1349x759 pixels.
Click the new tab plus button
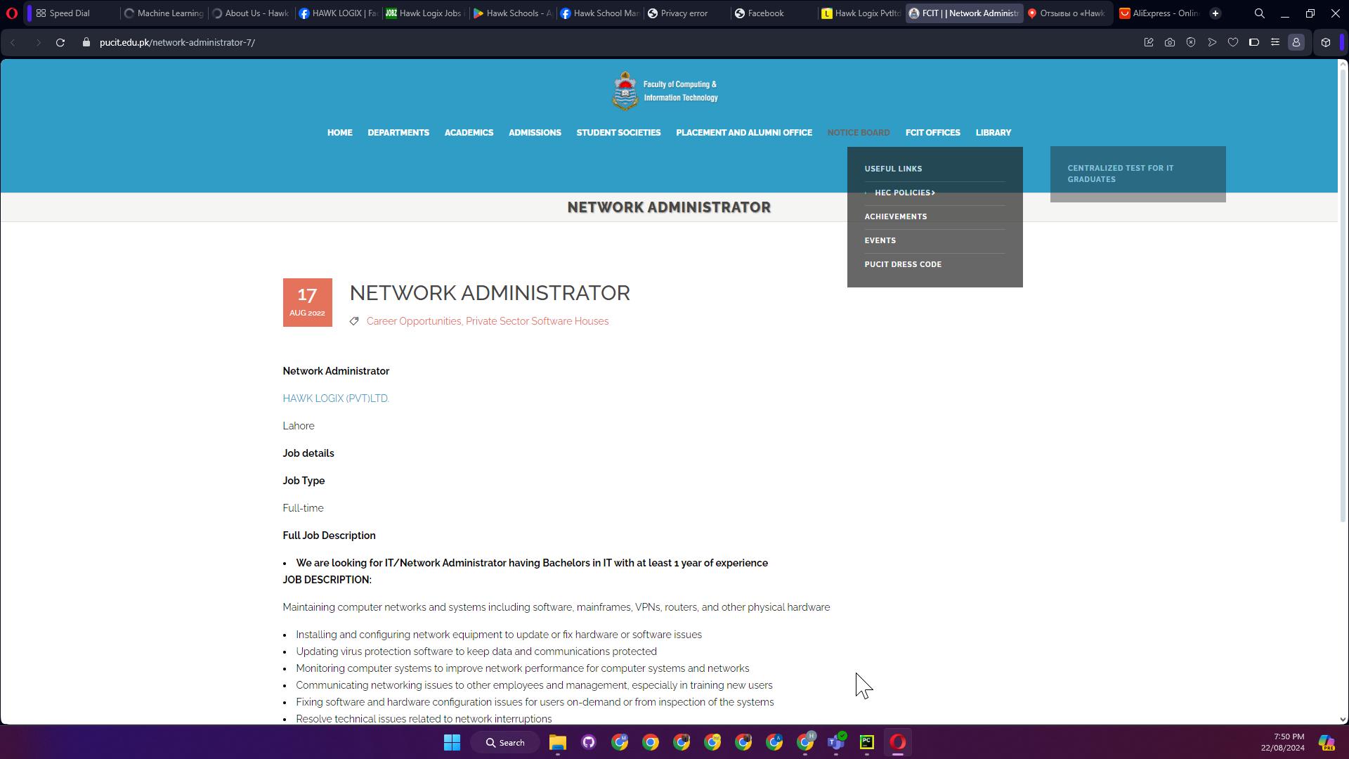1216,13
